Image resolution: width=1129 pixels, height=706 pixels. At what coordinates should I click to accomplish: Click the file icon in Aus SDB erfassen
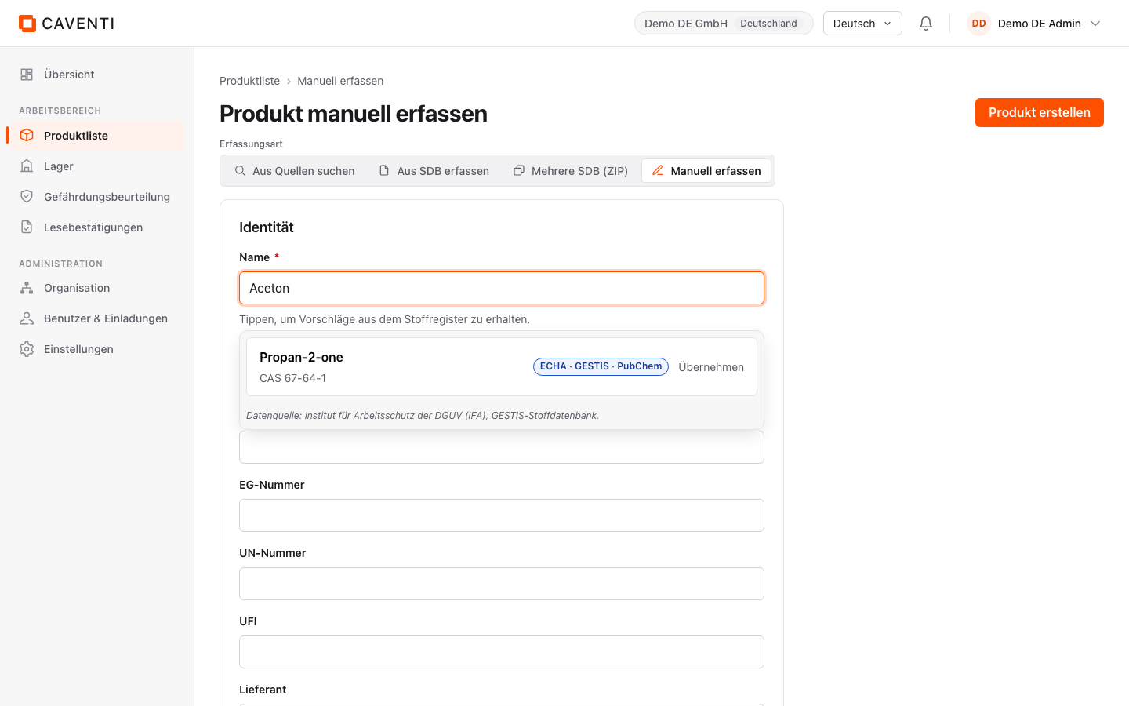click(x=384, y=170)
